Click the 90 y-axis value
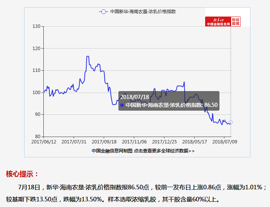The image size is (270, 207). click(38, 114)
